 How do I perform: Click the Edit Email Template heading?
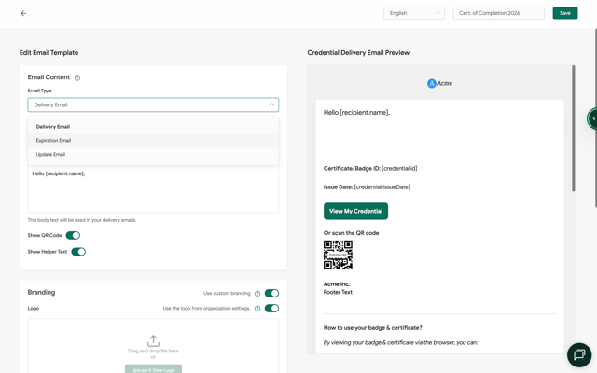click(x=49, y=53)
